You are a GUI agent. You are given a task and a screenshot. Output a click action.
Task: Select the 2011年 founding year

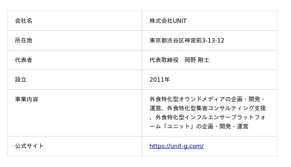pos(160,80)
